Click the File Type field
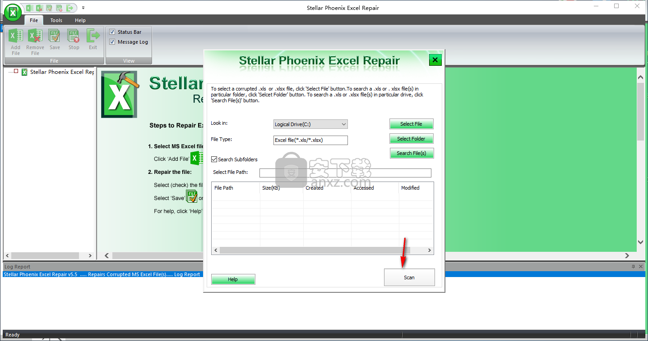Screen dimensions: 648x341 tap(310, 140)
